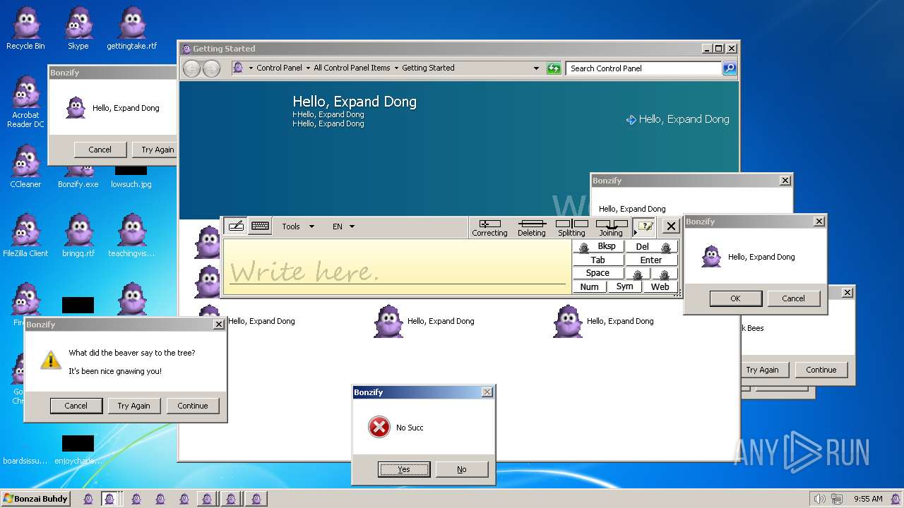Open the Tools dropdown in input panel
The width and height of the screenshot is (904, 508).
[297, 226]
